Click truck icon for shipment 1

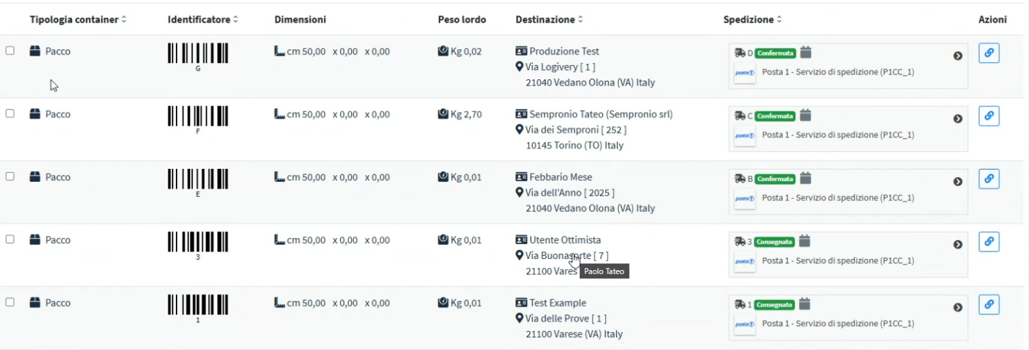739,304
